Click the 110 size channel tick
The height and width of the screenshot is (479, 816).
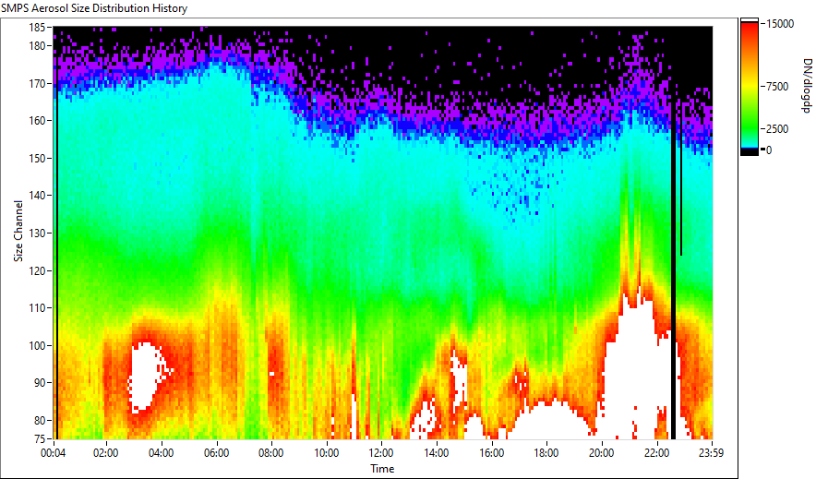click(x=38, y=308)
